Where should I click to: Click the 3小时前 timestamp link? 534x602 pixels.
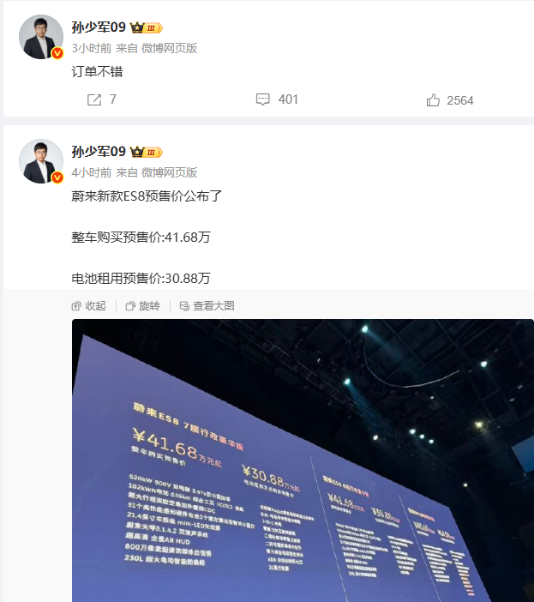click(92, 48)
